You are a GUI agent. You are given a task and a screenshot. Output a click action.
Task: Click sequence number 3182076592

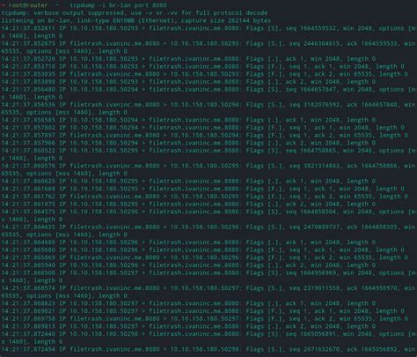tap(321, 105)
